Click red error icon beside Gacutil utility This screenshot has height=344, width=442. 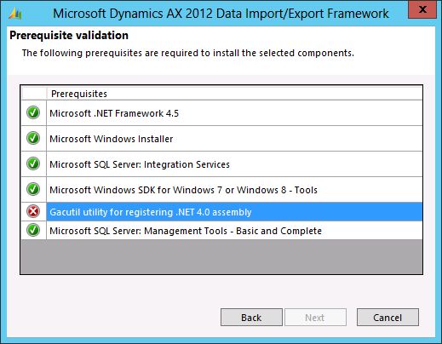click(x=33, y=211)
